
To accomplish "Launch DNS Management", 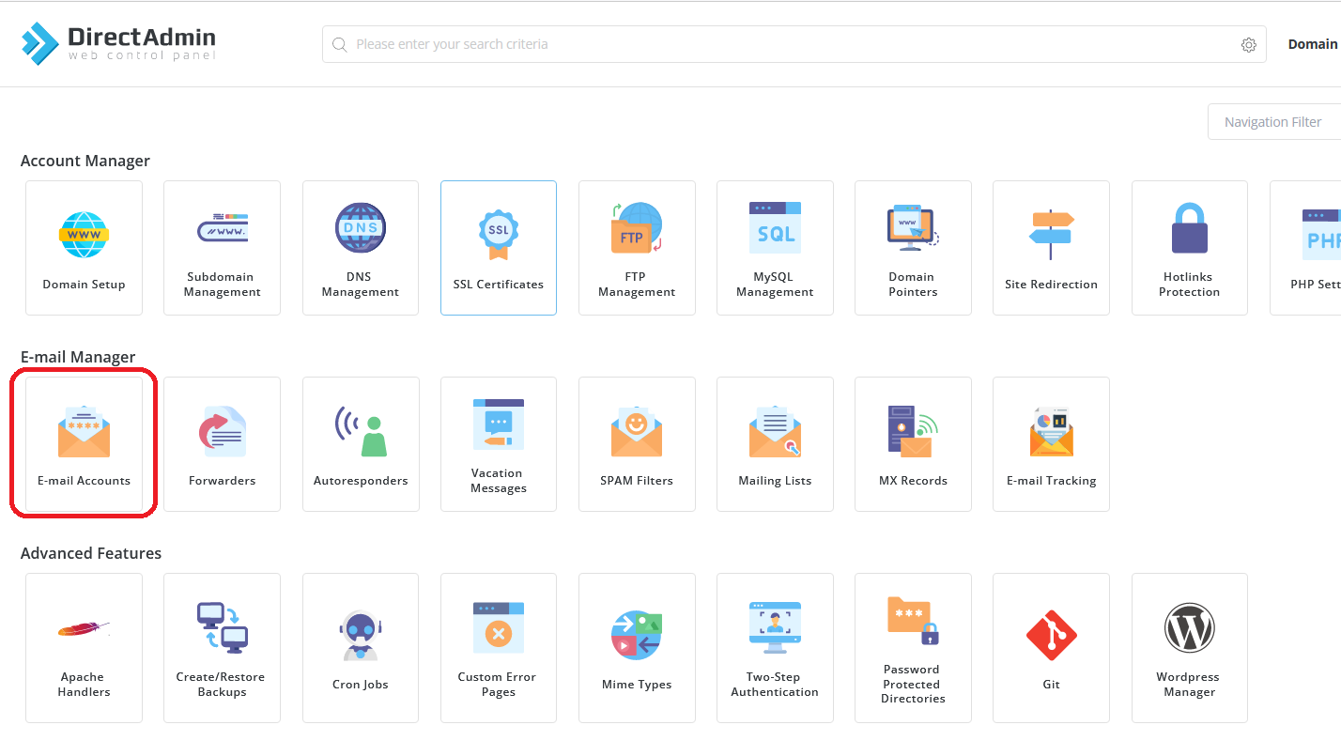I will point(361,248).
